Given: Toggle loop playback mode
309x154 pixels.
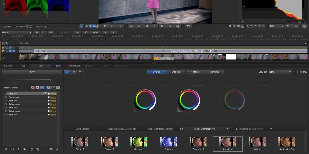Looking at the screenshot, I should click(x=188, y=26).
